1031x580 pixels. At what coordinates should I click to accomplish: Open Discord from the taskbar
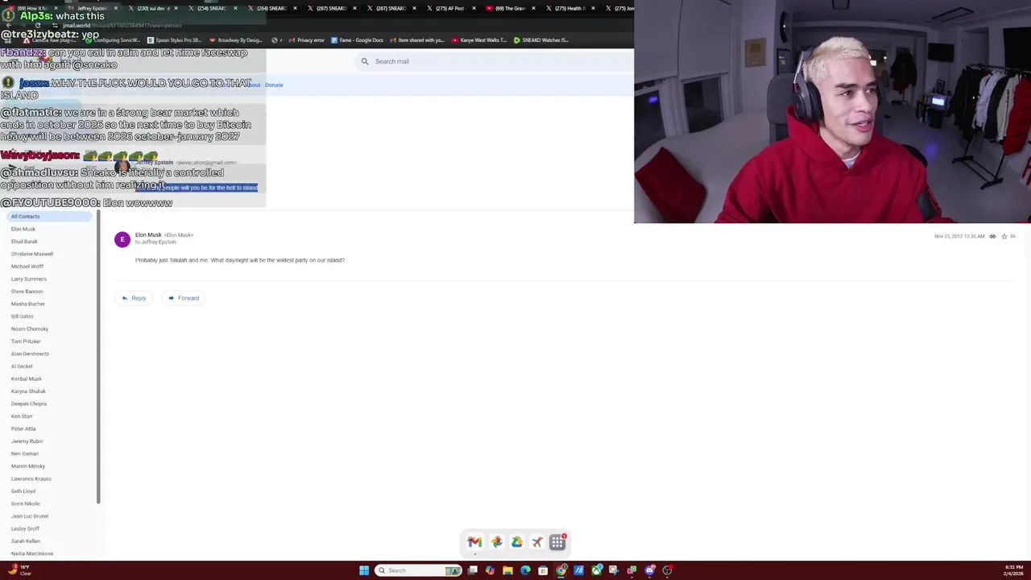[649, 570]
